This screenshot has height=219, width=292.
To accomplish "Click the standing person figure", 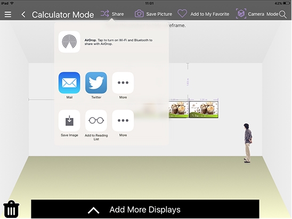I will 247,143.
